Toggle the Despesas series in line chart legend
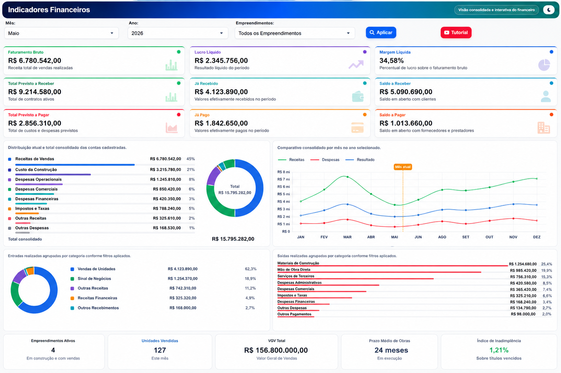This screenshot has height=373, width=561. click(x=325, y=160)
